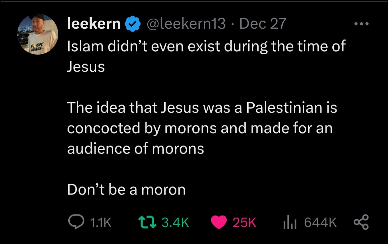Click the 3.4K reposts count
The width and height of the screenshot is (388, 244).
(175, 222)
